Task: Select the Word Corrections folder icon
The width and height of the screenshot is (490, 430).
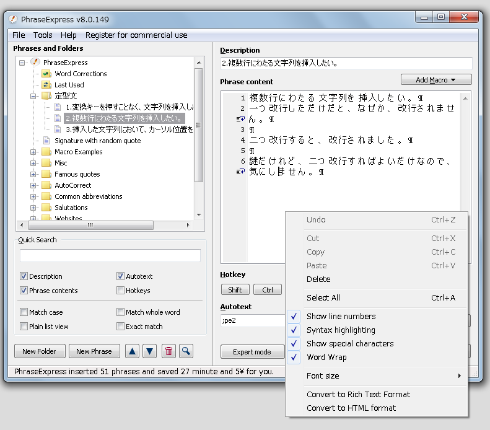Action: [46, 74]
